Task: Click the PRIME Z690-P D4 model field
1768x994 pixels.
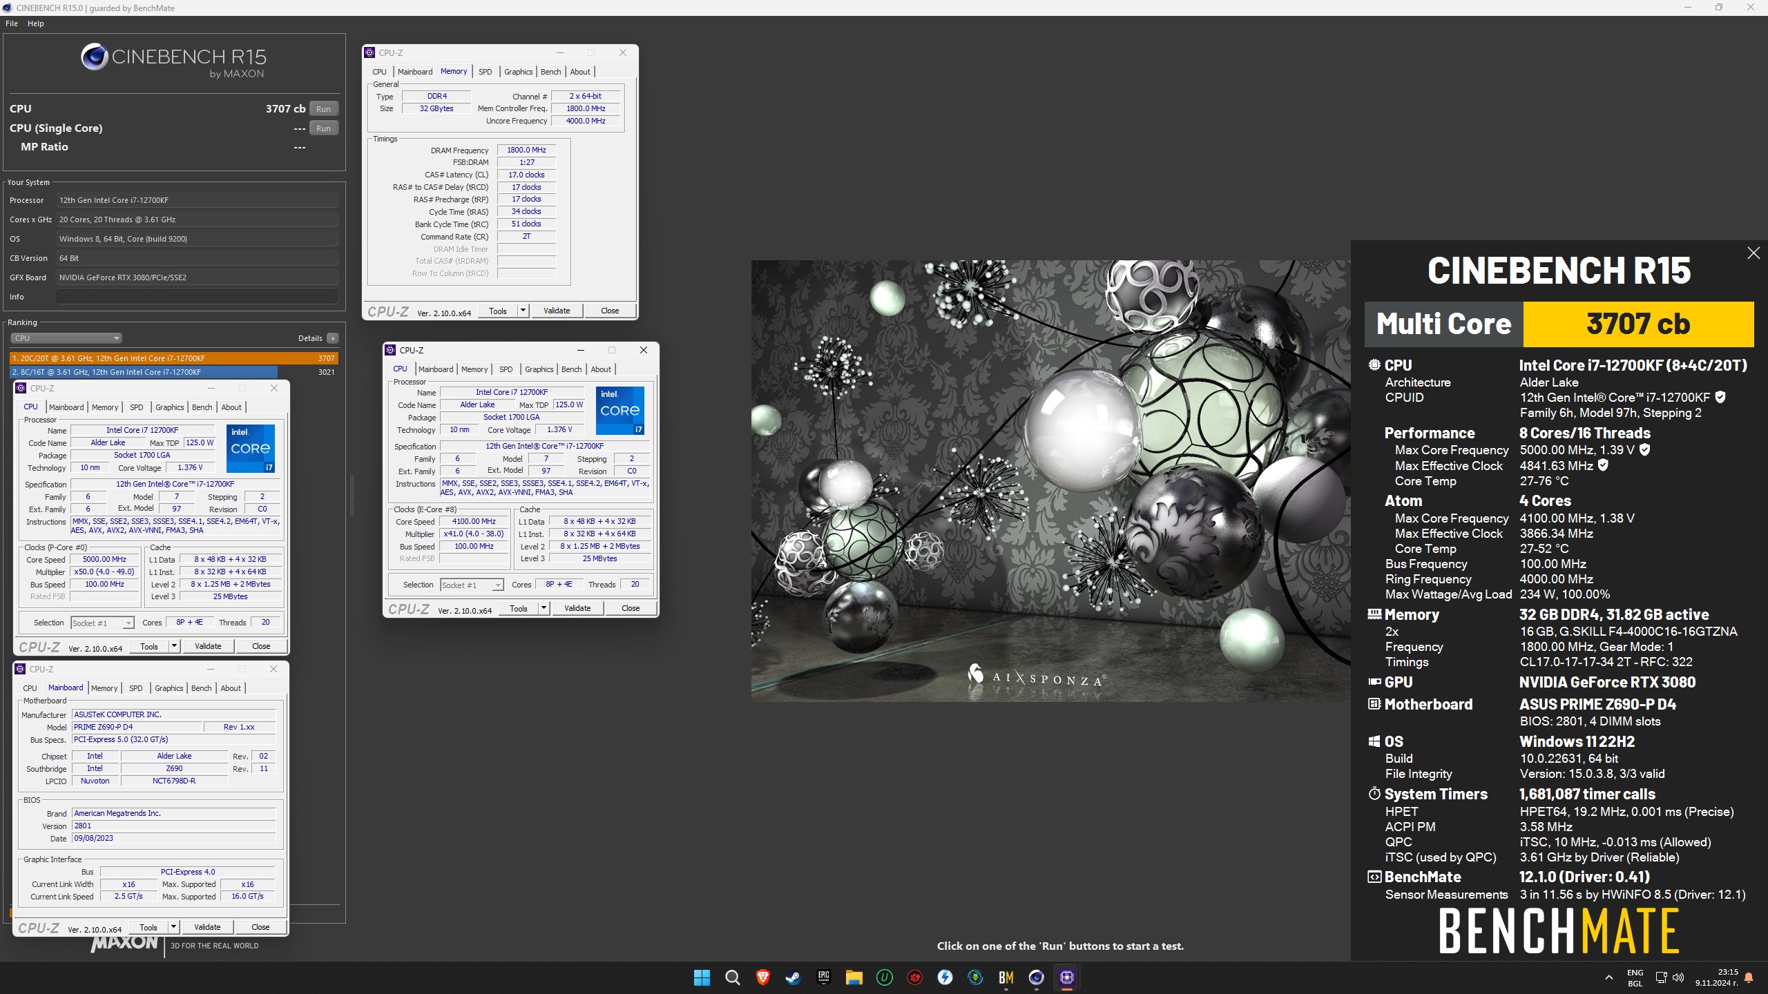Action: (137, 727)
